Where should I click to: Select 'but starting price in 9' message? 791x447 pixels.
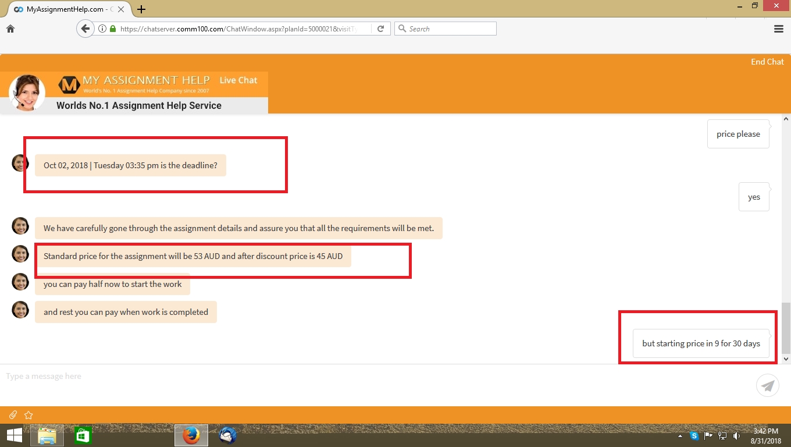[701, 343]
